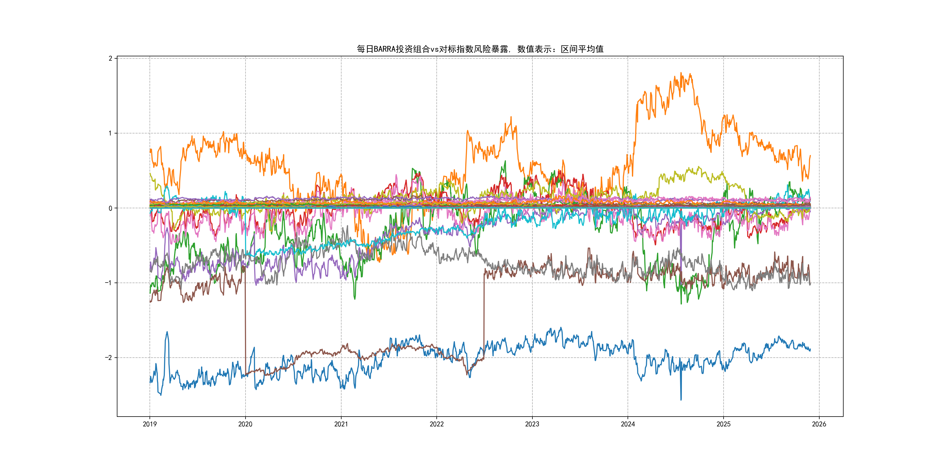
Task: Click the 2019 x-axis tick label
Action: click(150, 424)
